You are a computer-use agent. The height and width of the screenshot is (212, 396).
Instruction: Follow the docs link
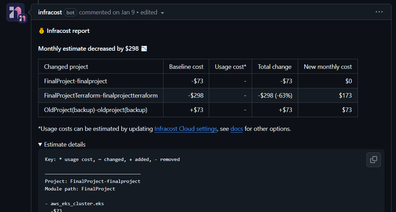click(x=237, y=129)
